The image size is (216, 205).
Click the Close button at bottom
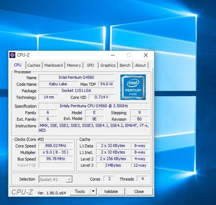point(139,192)
